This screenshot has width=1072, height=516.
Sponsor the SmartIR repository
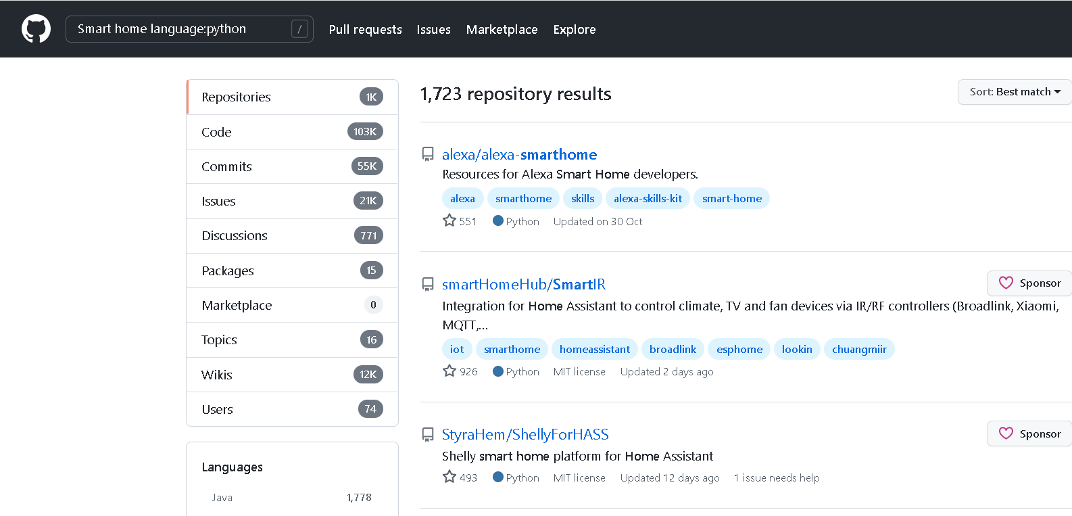click(x=1029, y=283)
